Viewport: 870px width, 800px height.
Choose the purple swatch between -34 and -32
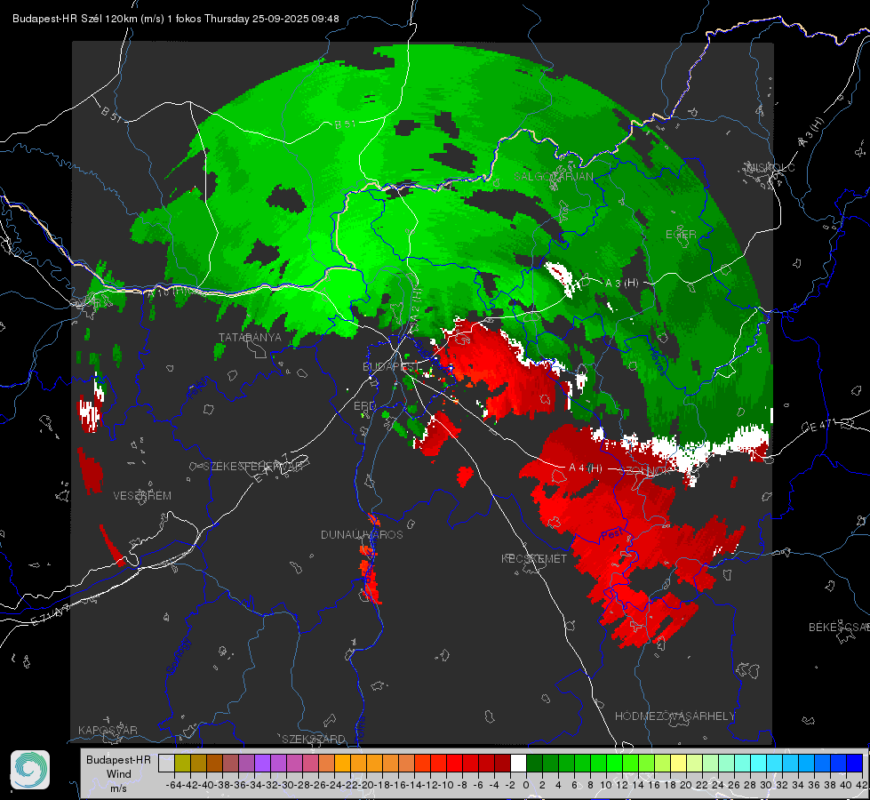pyautogui.click(x=262, y=763)
